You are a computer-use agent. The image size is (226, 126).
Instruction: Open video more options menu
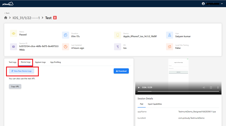click(218, 87)
